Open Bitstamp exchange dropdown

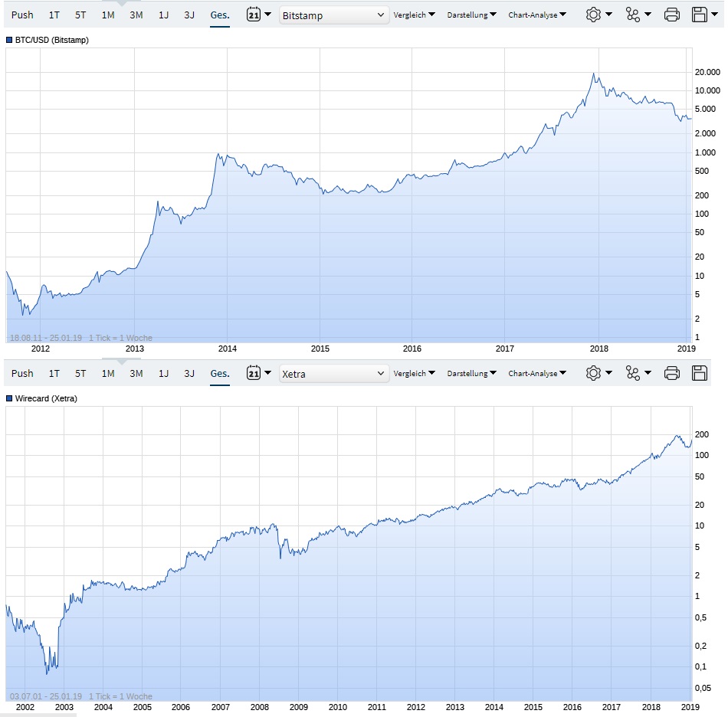click(x=334, y=15)
